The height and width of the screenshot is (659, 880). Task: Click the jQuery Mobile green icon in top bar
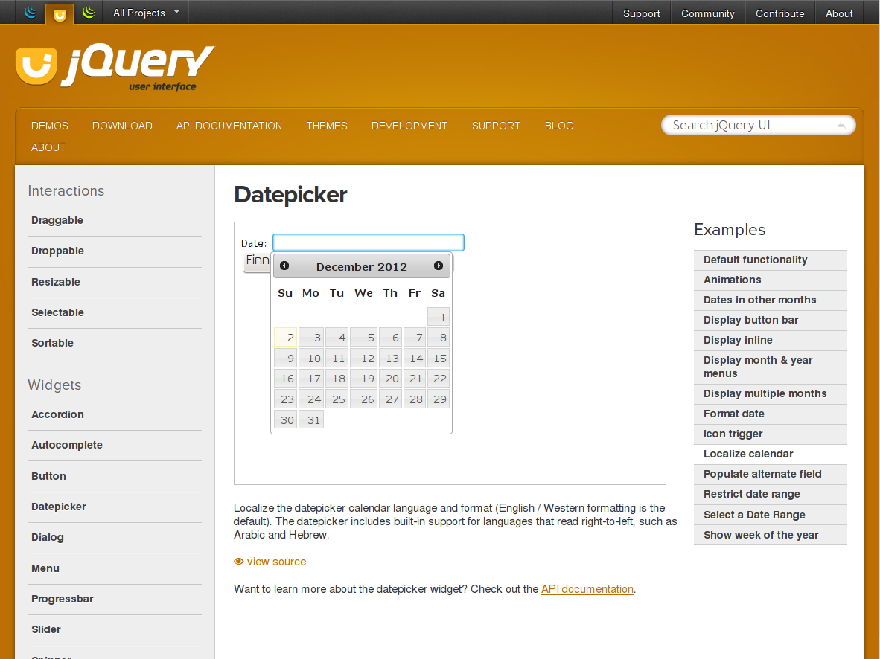[89, 13]
